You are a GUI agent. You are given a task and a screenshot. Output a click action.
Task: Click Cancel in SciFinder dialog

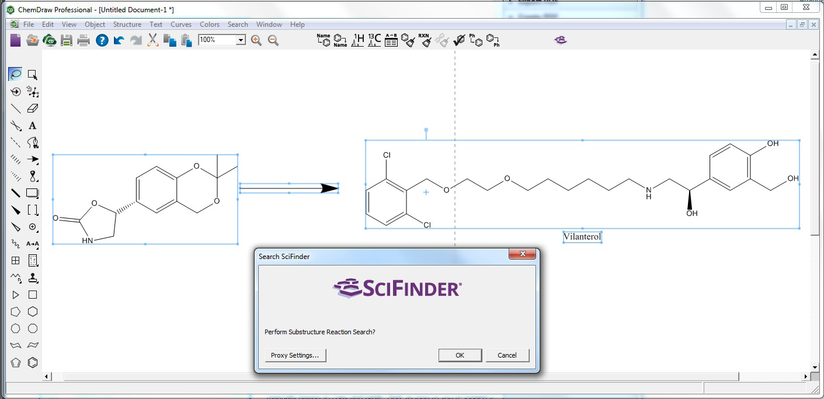click(x=507, y=355)
